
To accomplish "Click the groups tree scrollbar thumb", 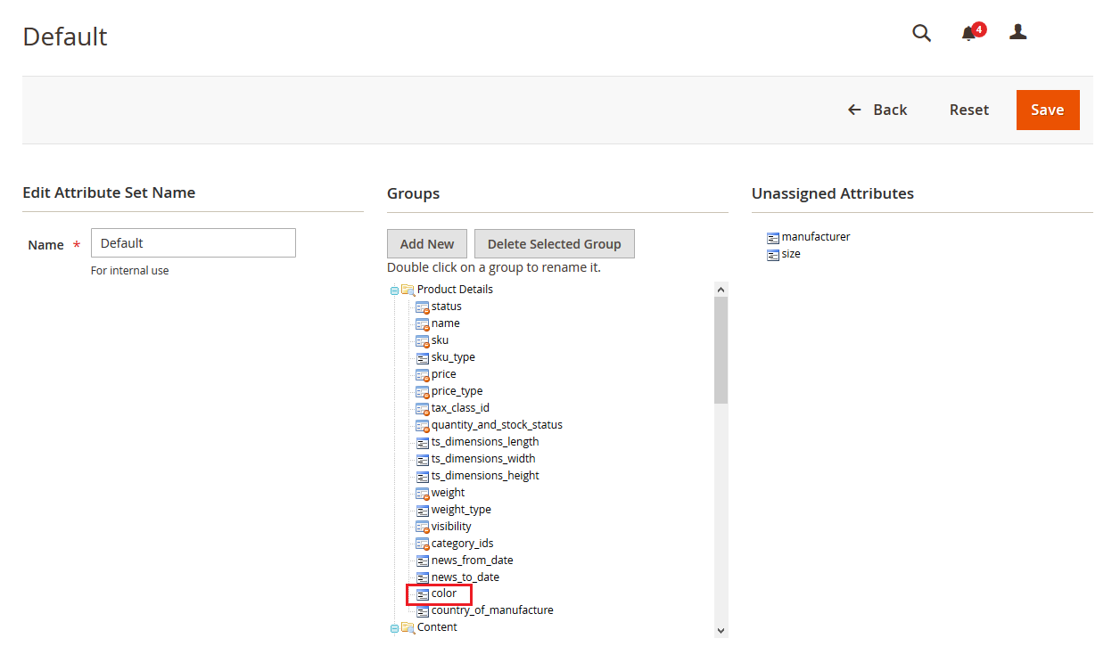I will 721,350.
